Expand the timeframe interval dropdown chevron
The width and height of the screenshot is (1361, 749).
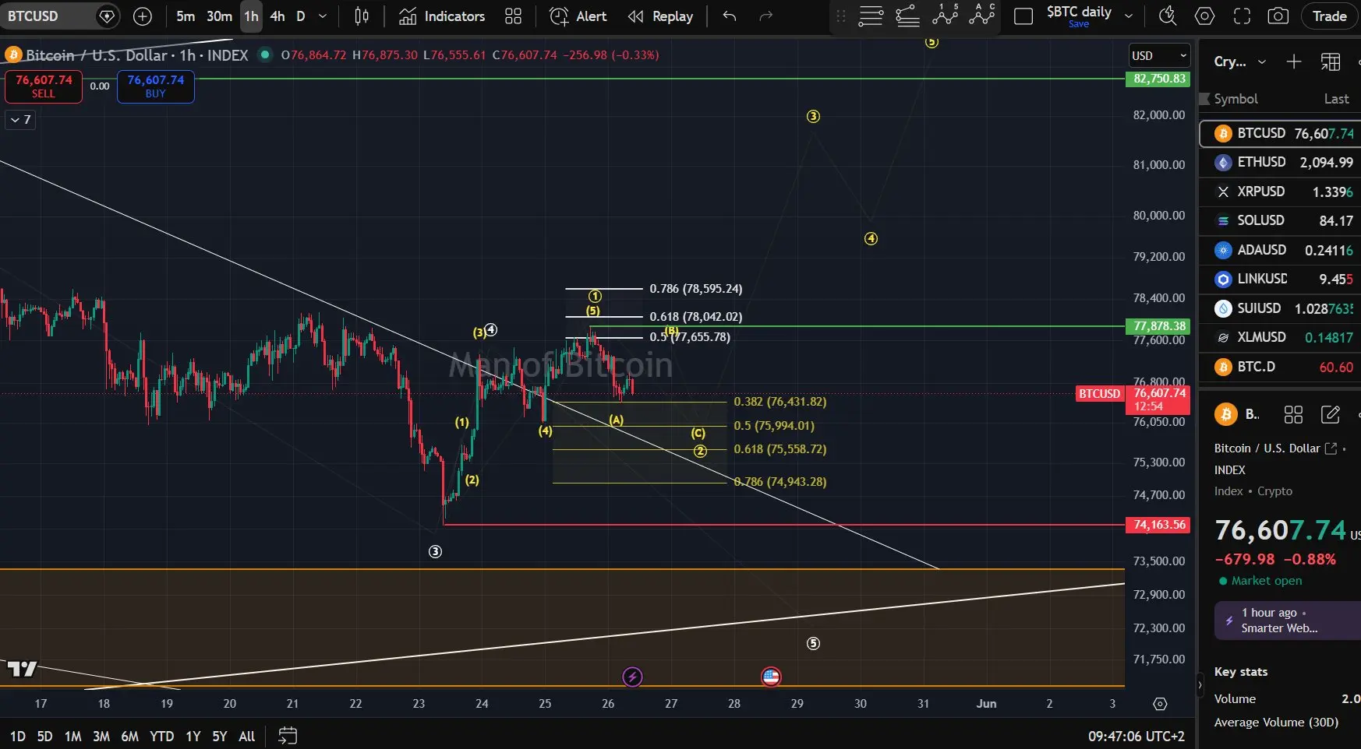pos(323,16)
